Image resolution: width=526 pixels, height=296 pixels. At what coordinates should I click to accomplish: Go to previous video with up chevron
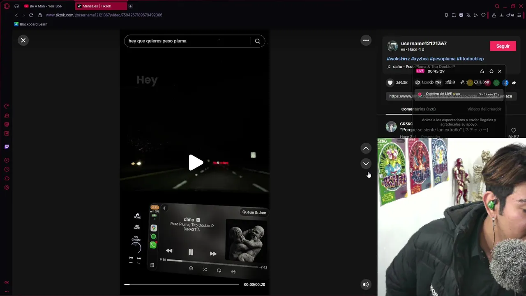[366, 148]
